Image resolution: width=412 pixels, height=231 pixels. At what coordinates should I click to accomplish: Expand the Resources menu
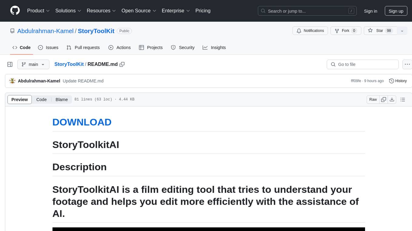point(101,11)
